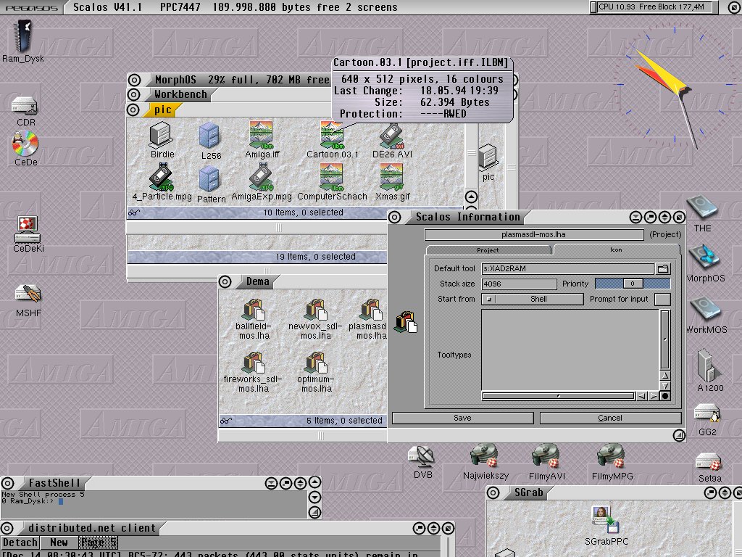This screenshot has height=557, width=742.
Task: Cycle the Start from Shell selector
Action: point(533,300)
